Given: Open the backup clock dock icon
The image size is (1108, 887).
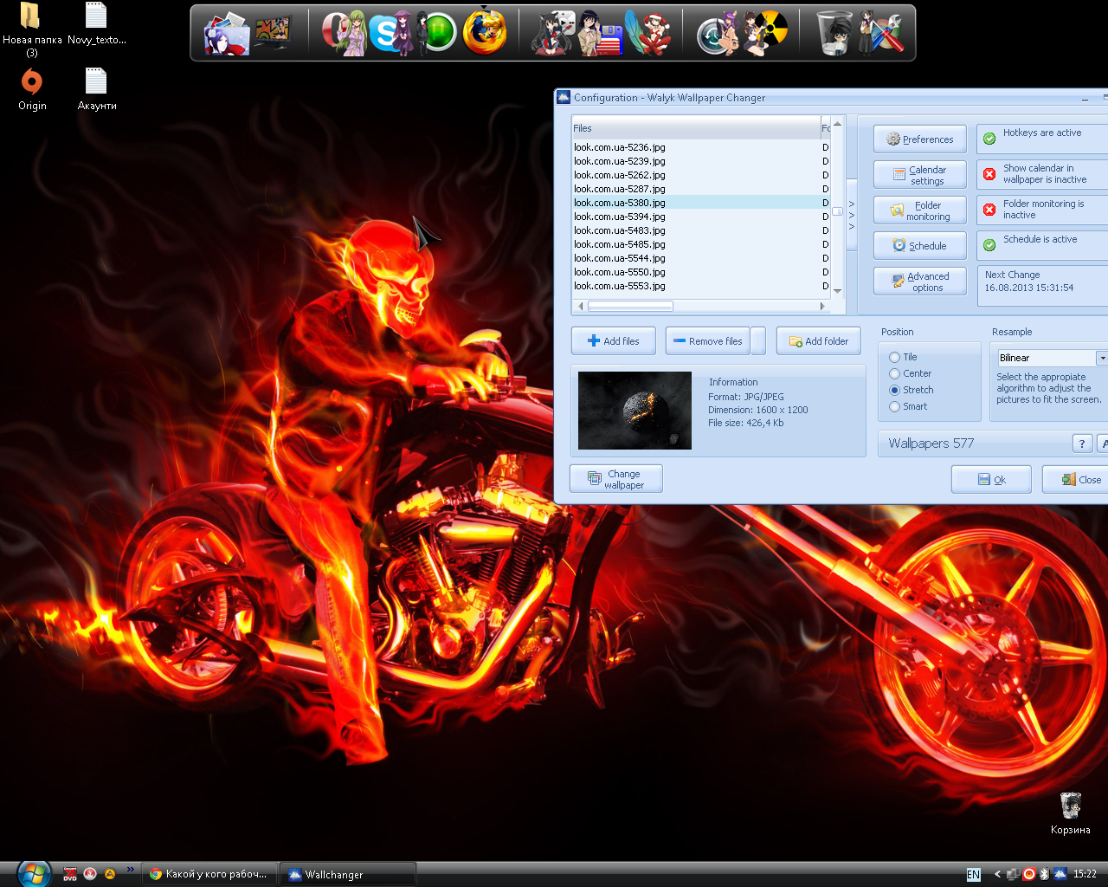Looking at the screenshot, I should [x=717, y=35].
